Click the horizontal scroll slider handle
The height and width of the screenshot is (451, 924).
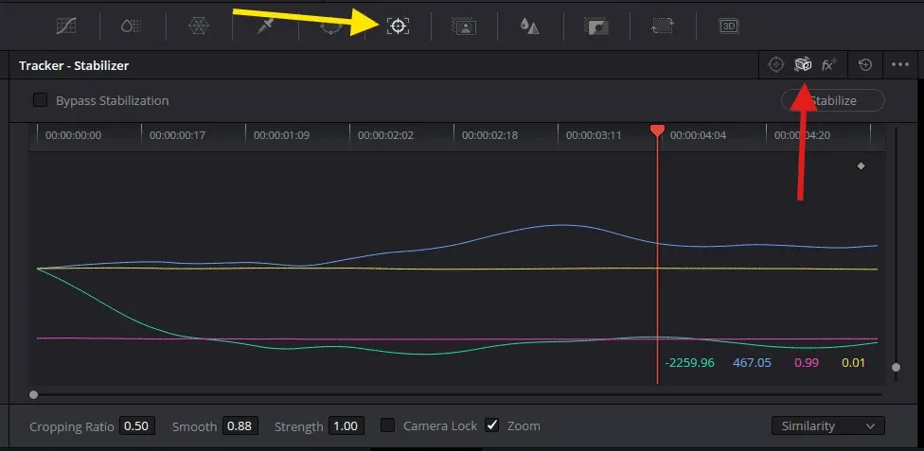(x=33, y=394)
